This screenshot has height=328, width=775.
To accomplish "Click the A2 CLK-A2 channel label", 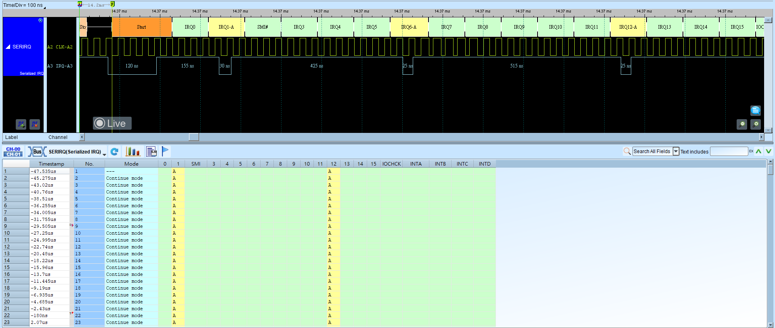I will click(60, 47).
